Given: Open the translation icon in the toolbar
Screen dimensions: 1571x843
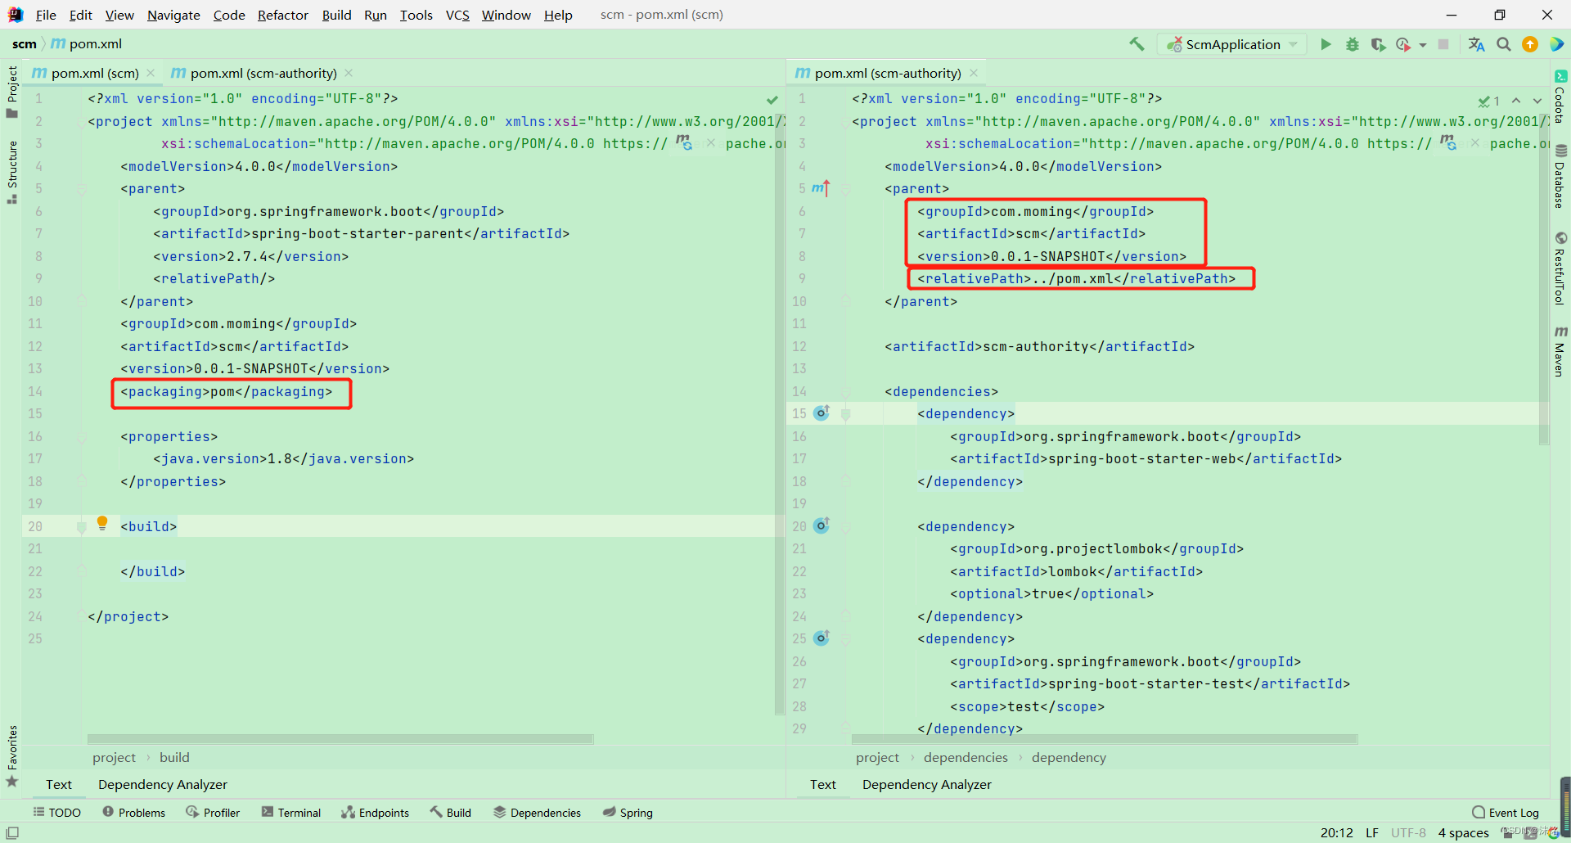Looking at the screenshot, I should point(1476,44).
